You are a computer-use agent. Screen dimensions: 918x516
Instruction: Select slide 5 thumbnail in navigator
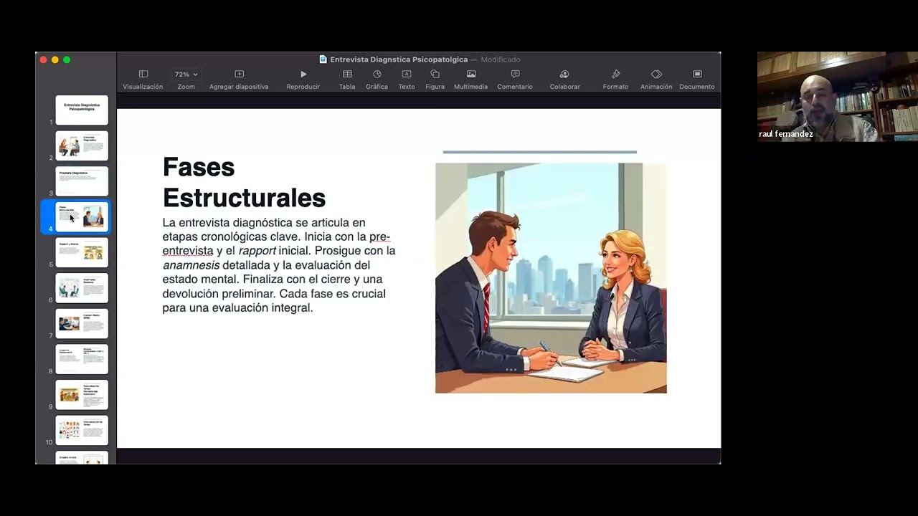(x=82, y=252)
